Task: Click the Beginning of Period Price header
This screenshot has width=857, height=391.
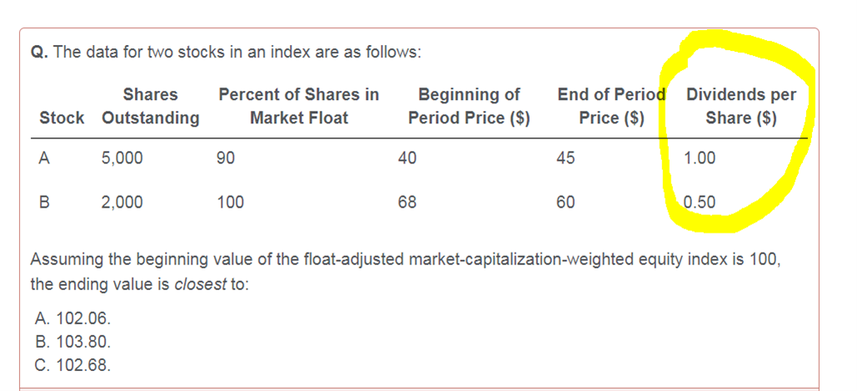Action: click(x=469, y=106)
